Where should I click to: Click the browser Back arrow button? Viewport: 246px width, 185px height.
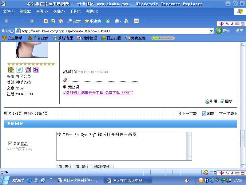[6, 21]
